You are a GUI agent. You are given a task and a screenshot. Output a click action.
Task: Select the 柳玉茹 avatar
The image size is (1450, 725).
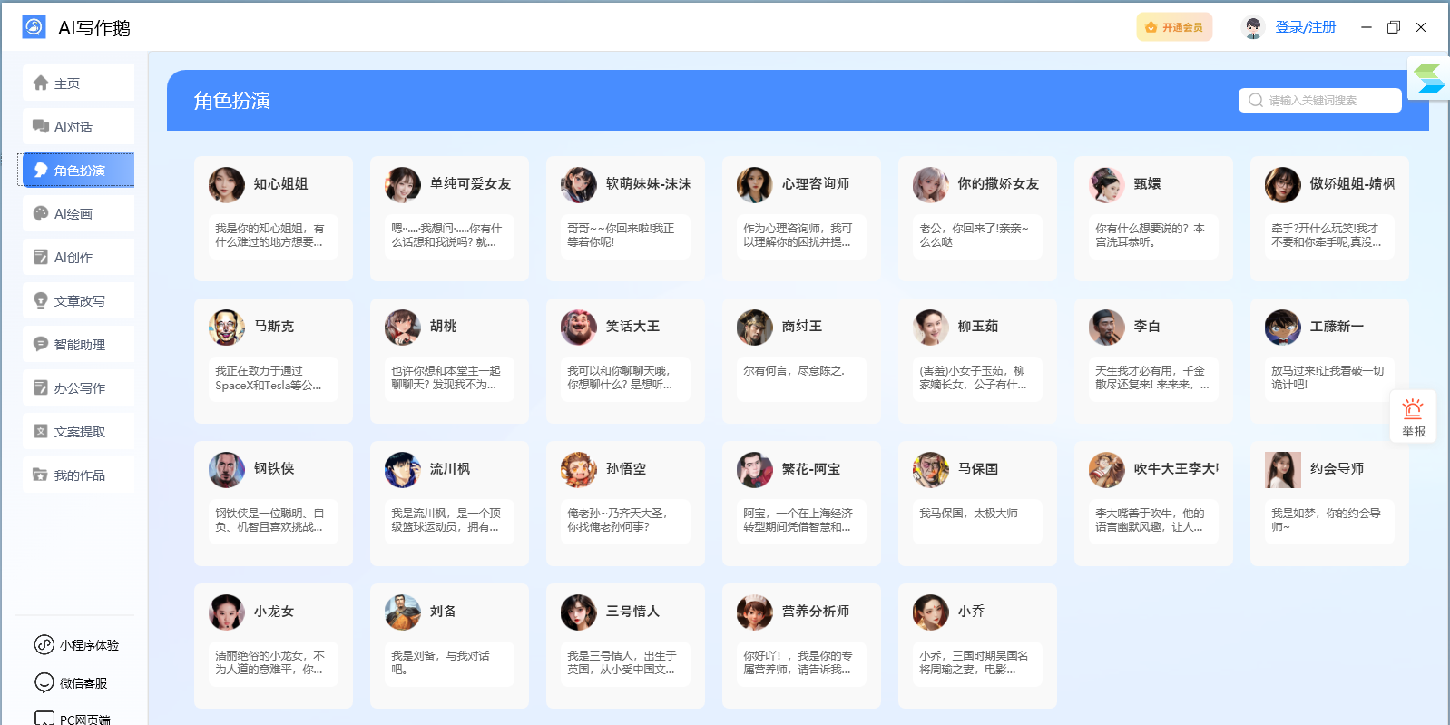pos(931,327)
